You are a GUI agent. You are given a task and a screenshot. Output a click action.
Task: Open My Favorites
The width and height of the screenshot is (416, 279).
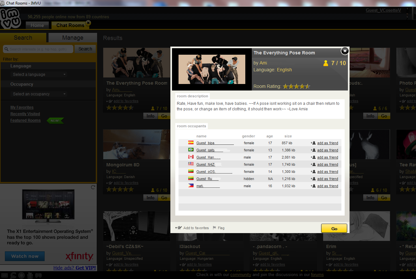pos(22,107)
